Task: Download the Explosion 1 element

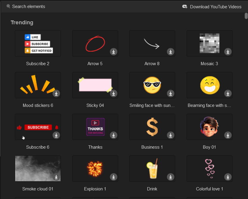Action: click(x=113, y=177)
